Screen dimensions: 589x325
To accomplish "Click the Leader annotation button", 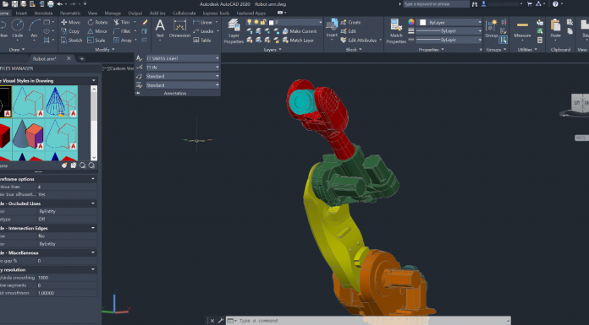I will tap(203, 31).
